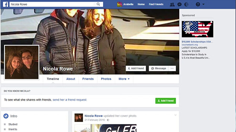The width and height of the screenshot is (236, 132).
Task: Click the three-dots button on cover photo
Action: [x=172, y=68]
